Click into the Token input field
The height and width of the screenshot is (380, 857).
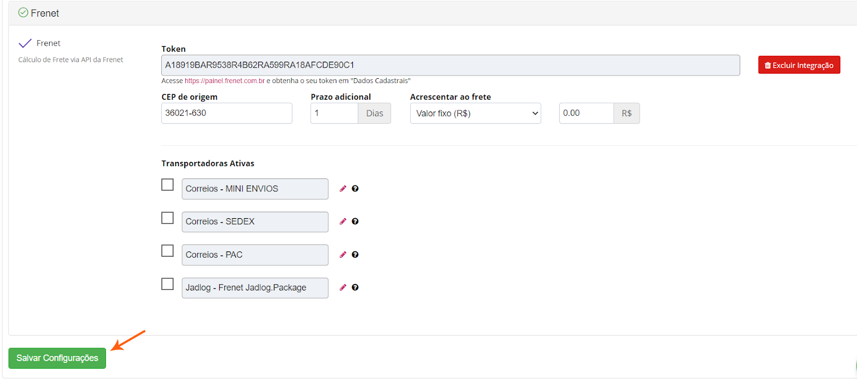click(450, 65)
